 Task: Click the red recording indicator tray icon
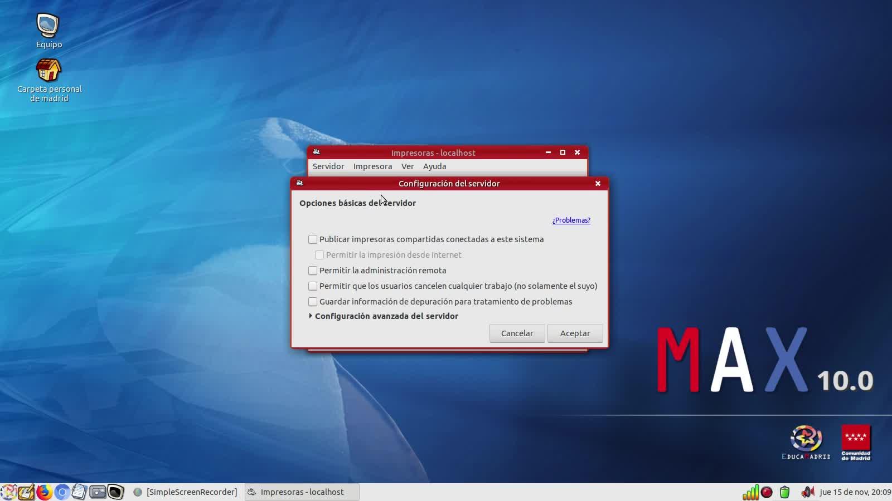[x=767, y=492]
